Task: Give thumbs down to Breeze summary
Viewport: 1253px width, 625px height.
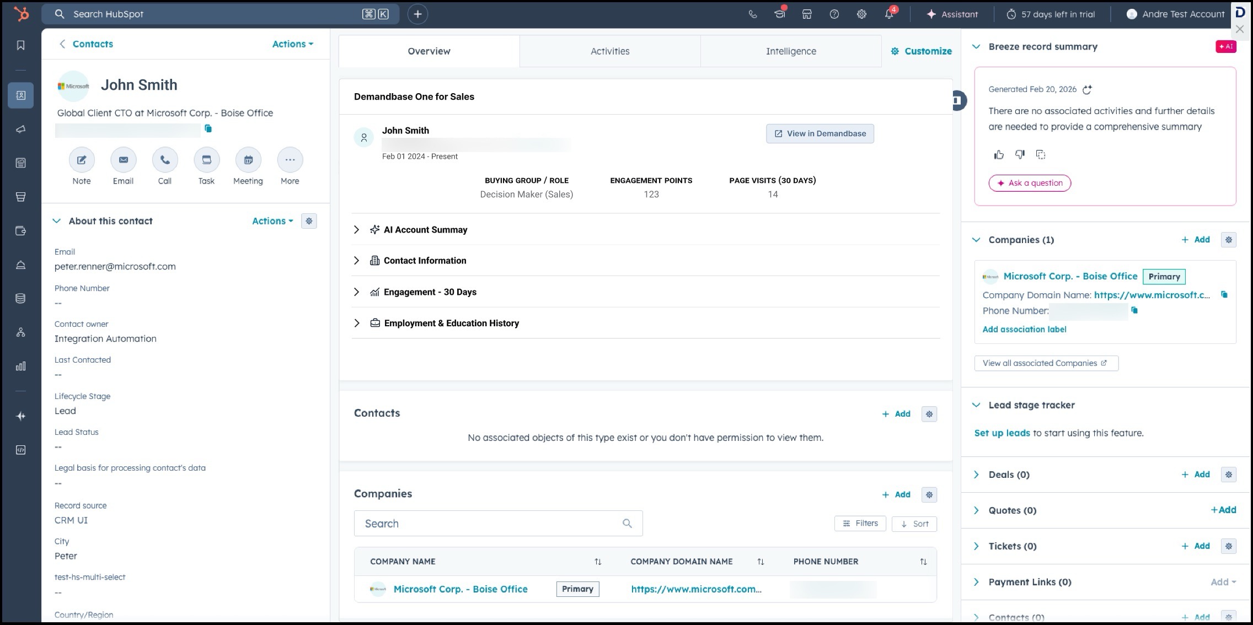Action: pyautogui.click(x=1020, y=155)
